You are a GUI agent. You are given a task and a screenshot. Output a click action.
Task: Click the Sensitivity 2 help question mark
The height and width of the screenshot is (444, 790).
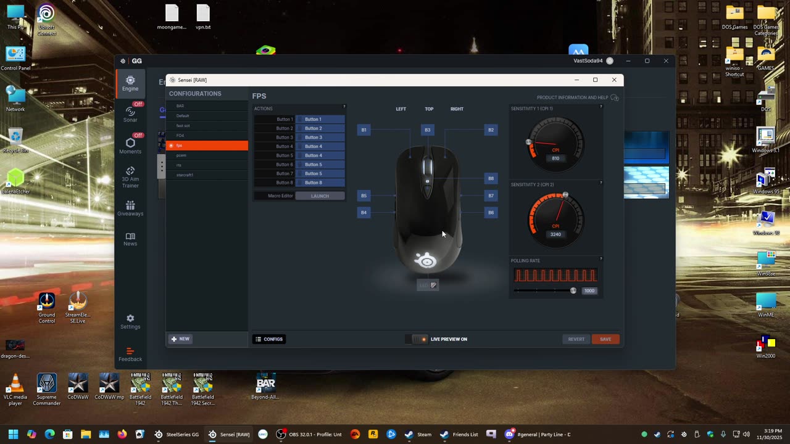[601, 183]
